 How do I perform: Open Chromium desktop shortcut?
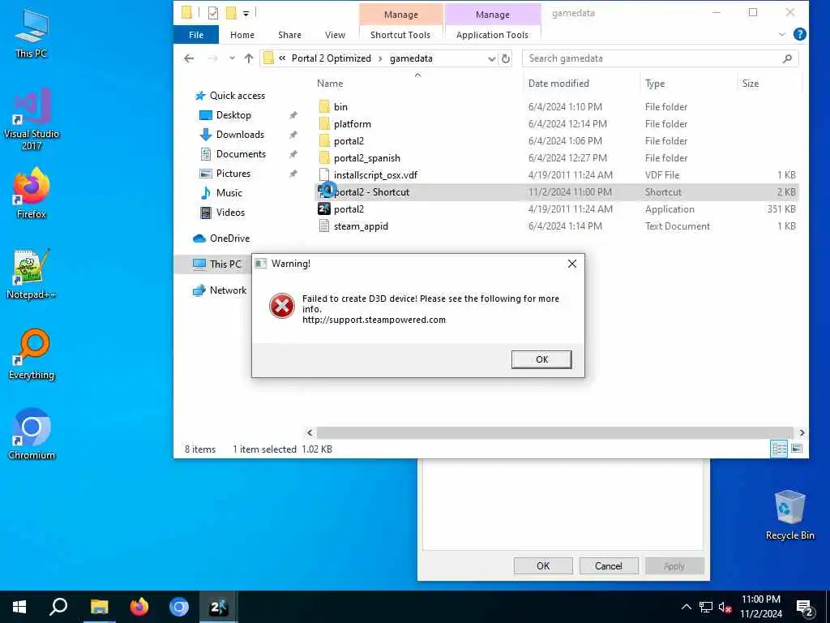coord(32,435)
